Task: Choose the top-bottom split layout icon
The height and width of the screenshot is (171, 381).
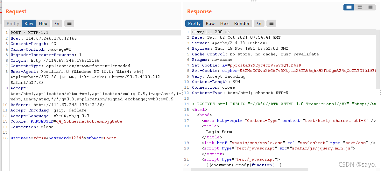Action: tap(360, 7)
